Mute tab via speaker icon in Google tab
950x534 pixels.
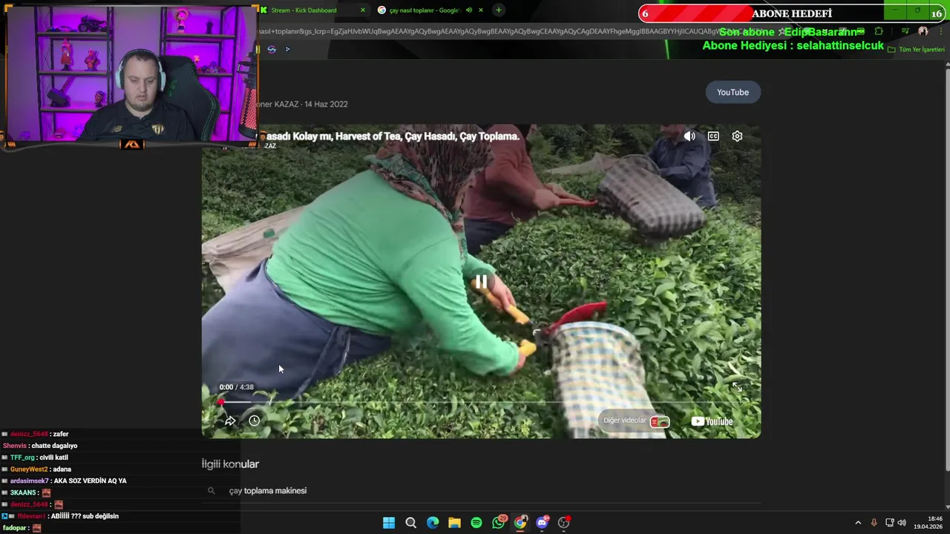pyautogui.click(x=468, y=10)
